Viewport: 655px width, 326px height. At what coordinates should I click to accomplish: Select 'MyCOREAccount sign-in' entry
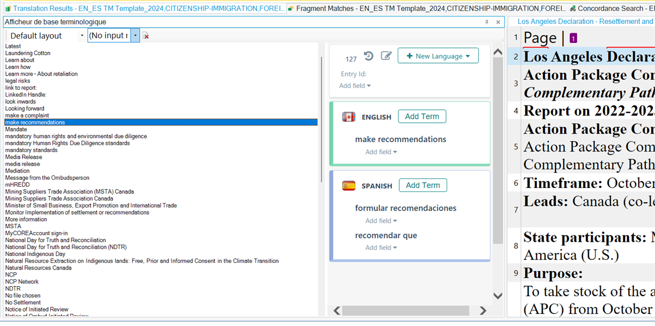pyautogui.click(x=36, y=233)
